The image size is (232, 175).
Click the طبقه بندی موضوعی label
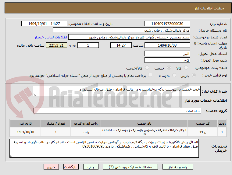click(x=211, y=68)
